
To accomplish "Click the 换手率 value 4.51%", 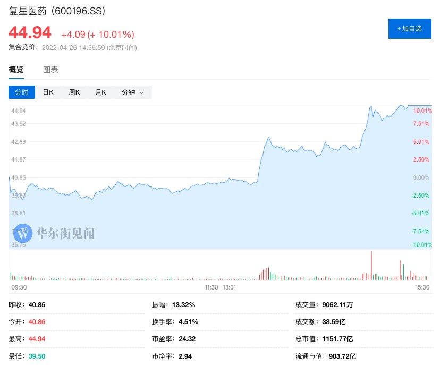I will (x=189, y=321).
